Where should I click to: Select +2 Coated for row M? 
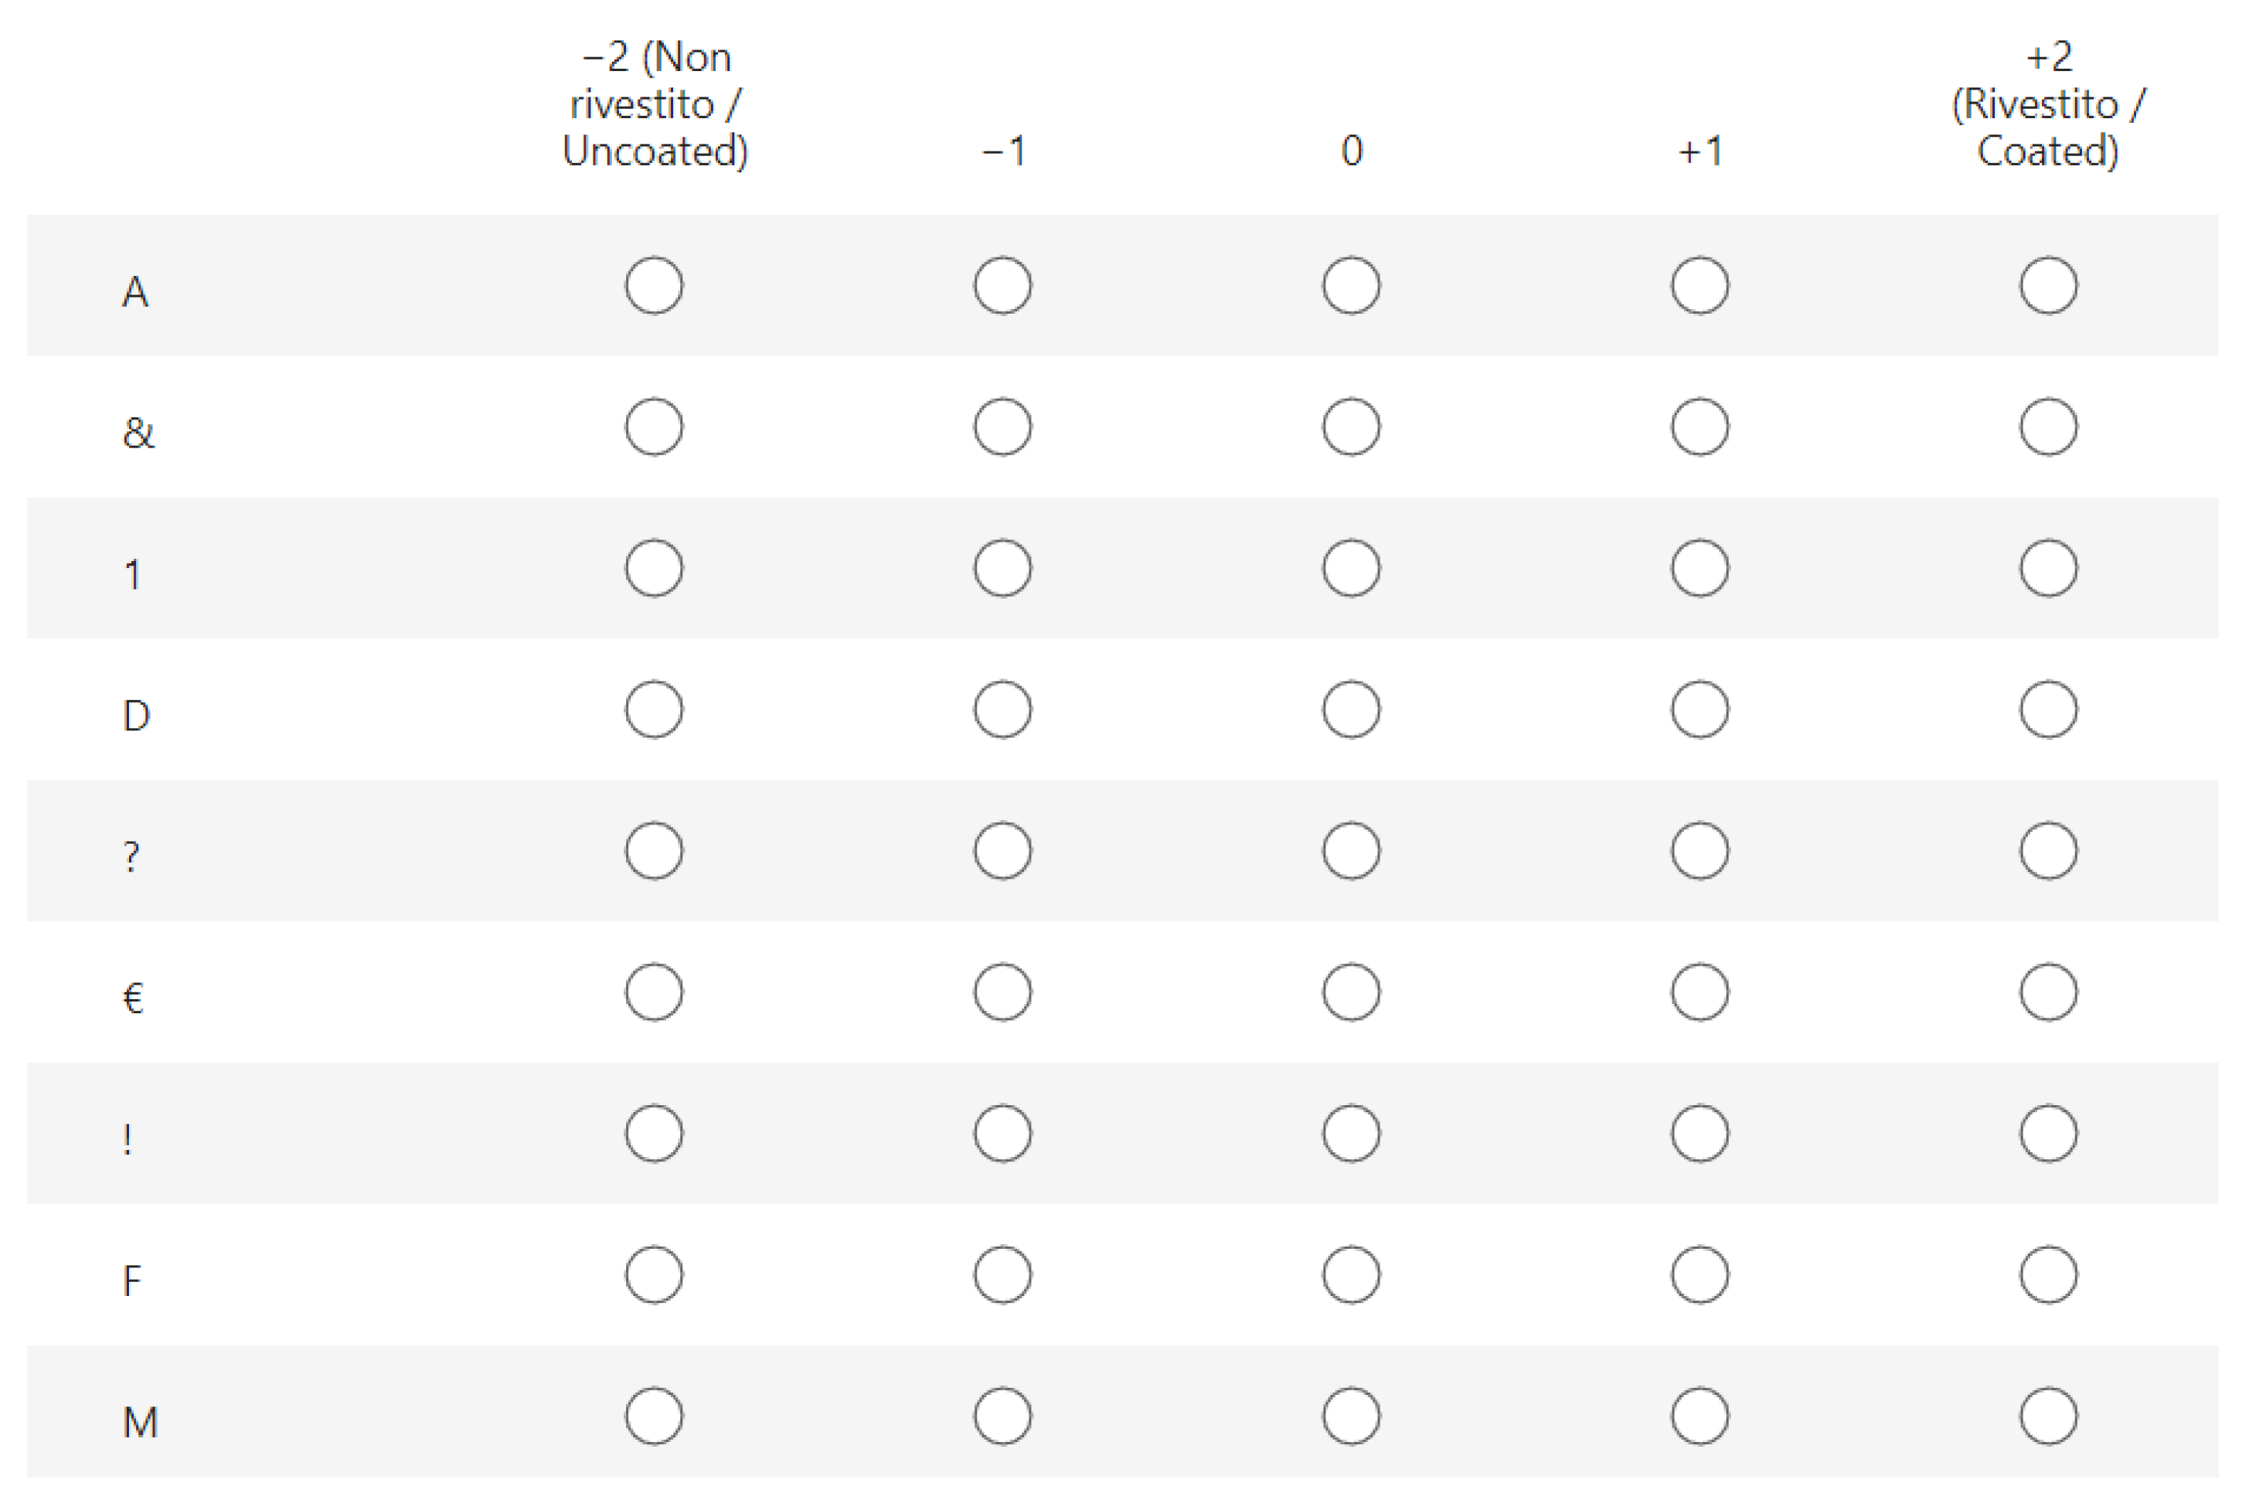pyautogui.click(x=2048, y=1416)
